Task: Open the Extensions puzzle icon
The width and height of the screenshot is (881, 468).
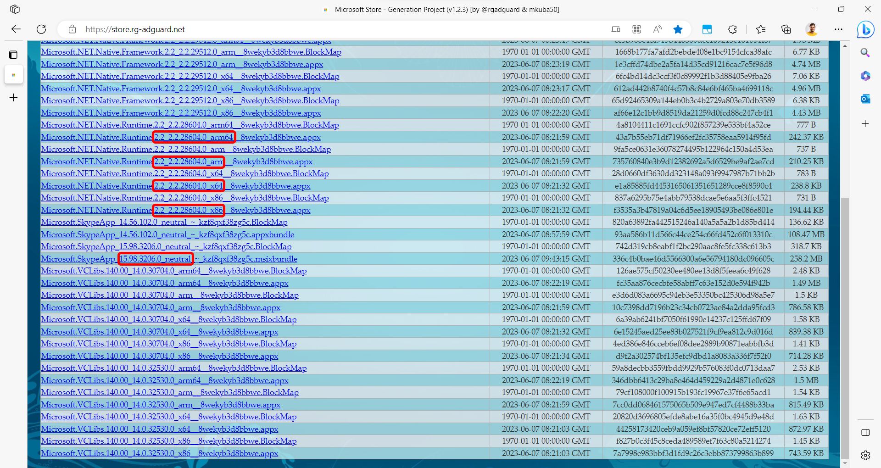Action: click(x=732, y=29)
